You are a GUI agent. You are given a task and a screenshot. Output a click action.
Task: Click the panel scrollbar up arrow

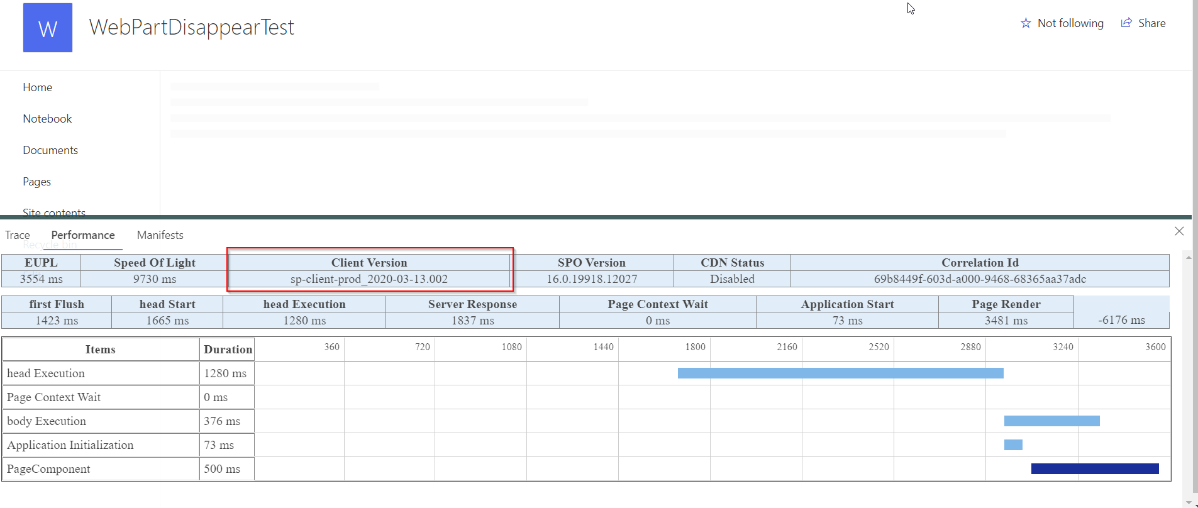(1188, 257)
